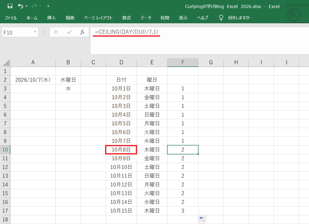Click the 水曜日 cell in row 16
Viewport: 309px width, 224px height.
(x=152, y=202)
